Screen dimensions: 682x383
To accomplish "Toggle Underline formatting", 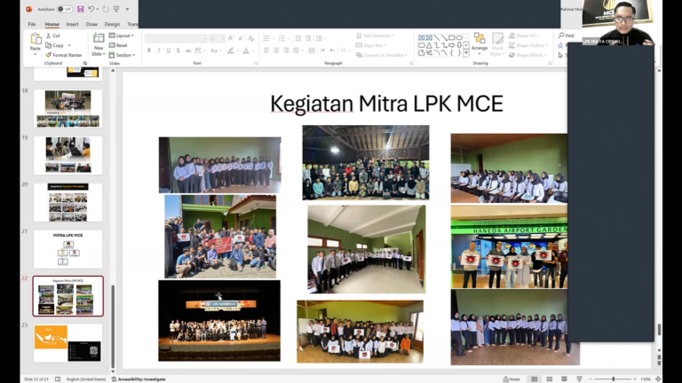I will [169, 51].
